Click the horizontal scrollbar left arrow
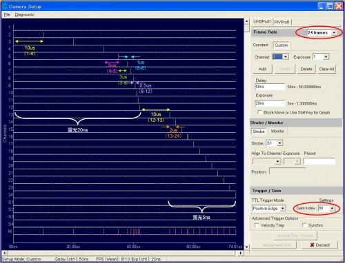This screenshot has height=263, width=345. coord(4,253)
